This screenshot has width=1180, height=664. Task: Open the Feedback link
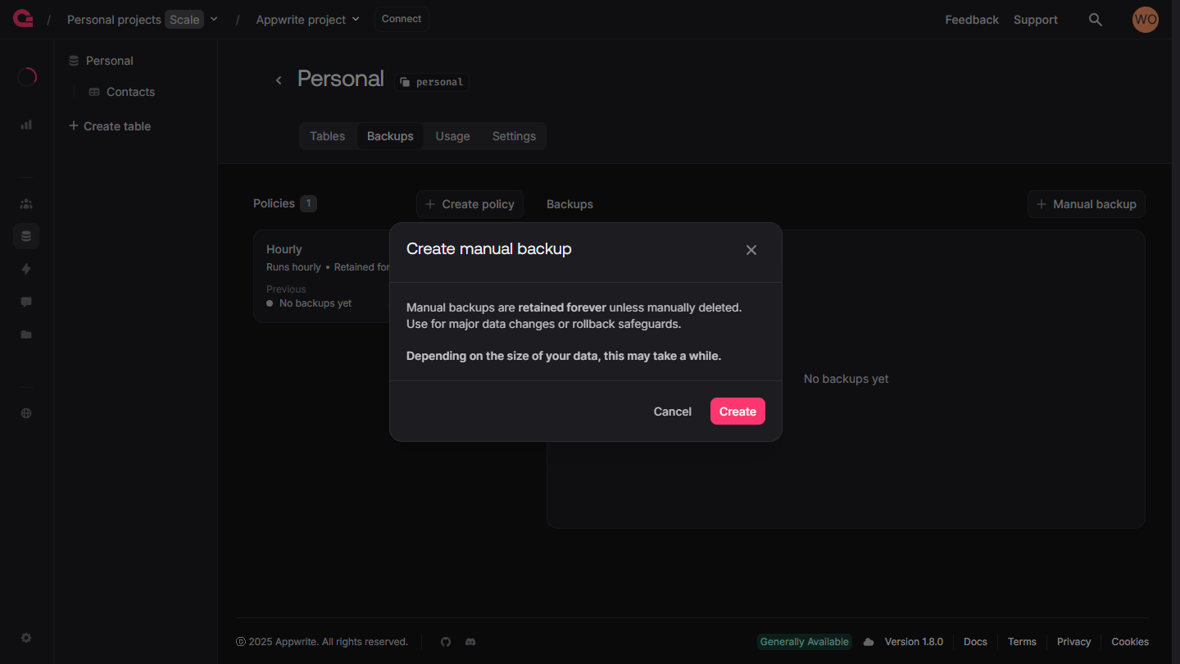tap(972, 20)
